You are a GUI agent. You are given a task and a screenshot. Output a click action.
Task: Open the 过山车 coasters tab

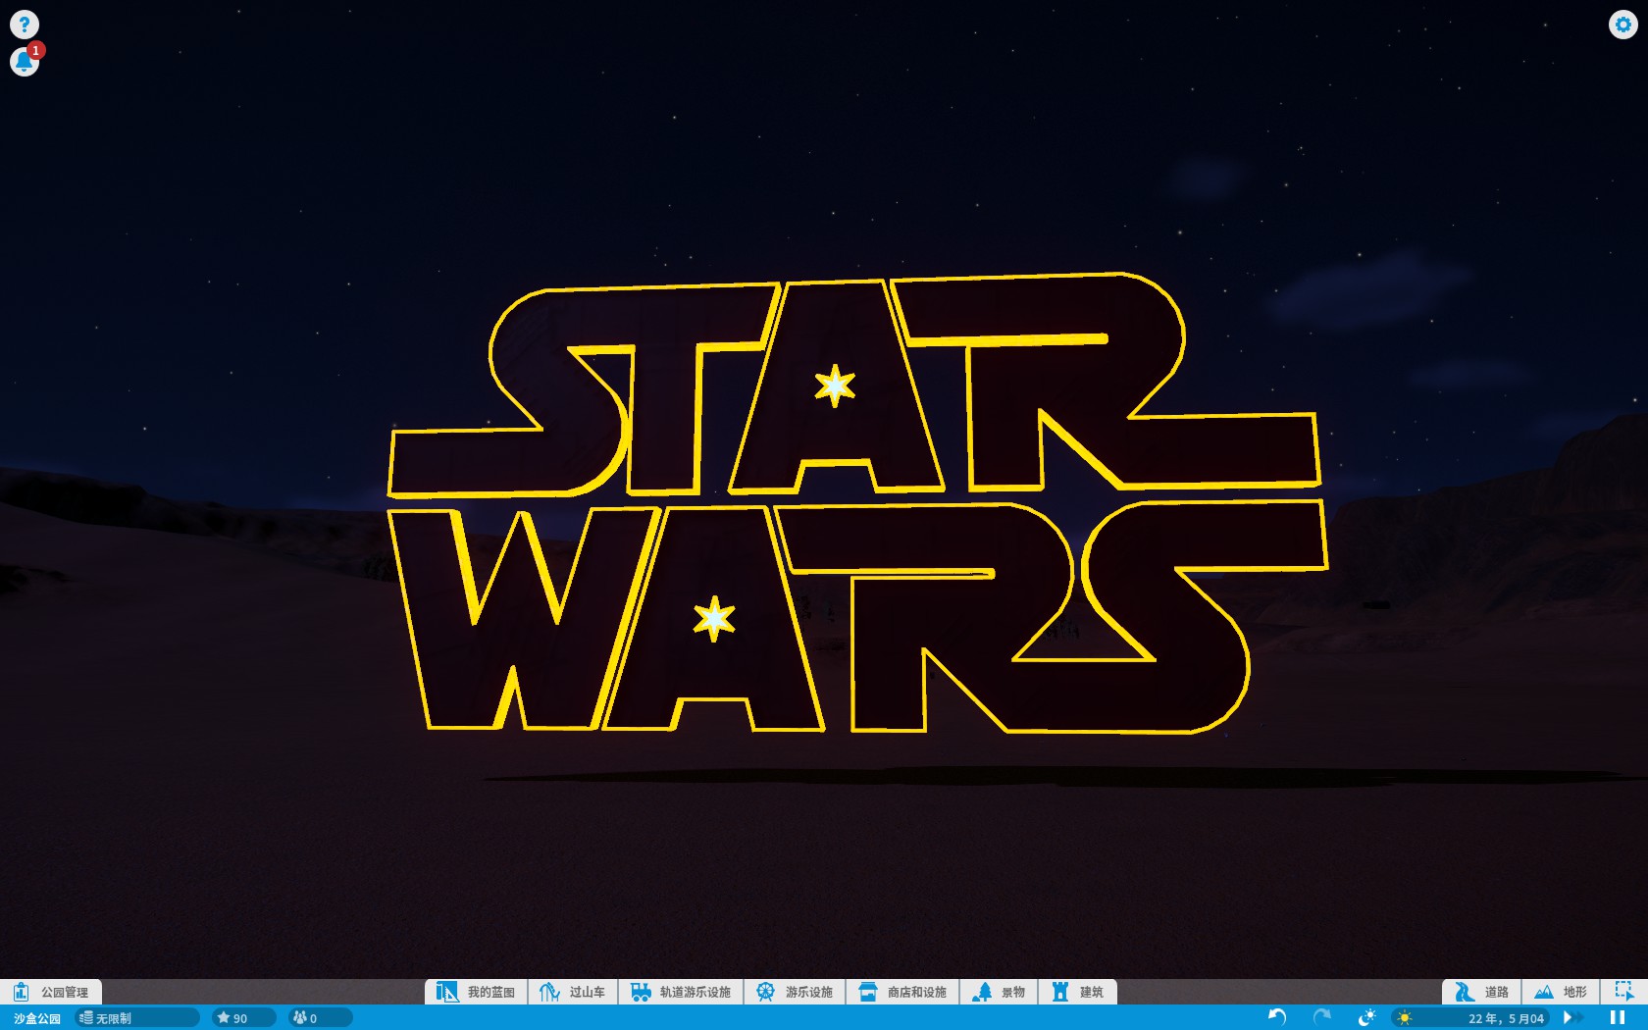click(x=573, y=992)
